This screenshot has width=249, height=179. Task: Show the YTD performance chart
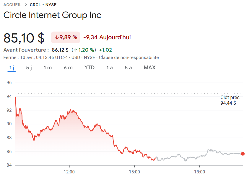tap(89, 68)
